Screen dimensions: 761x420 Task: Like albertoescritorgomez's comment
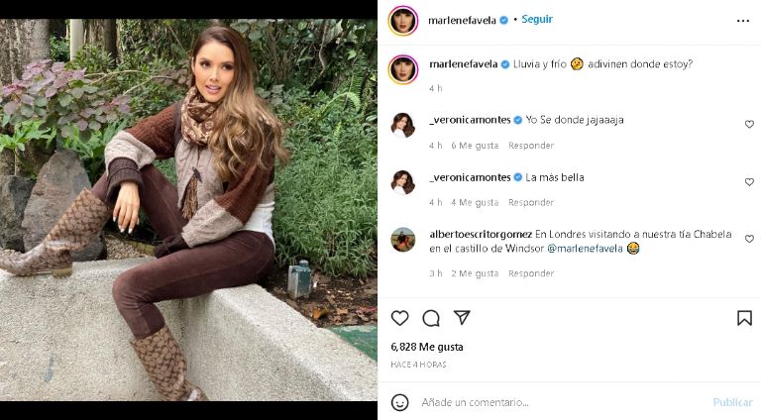point(749,240)
